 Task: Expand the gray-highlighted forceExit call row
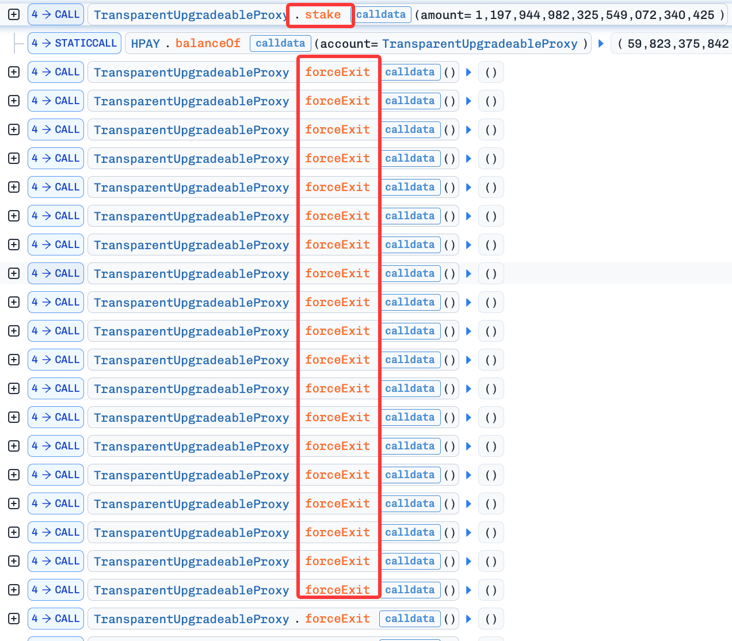pos(14,273)
